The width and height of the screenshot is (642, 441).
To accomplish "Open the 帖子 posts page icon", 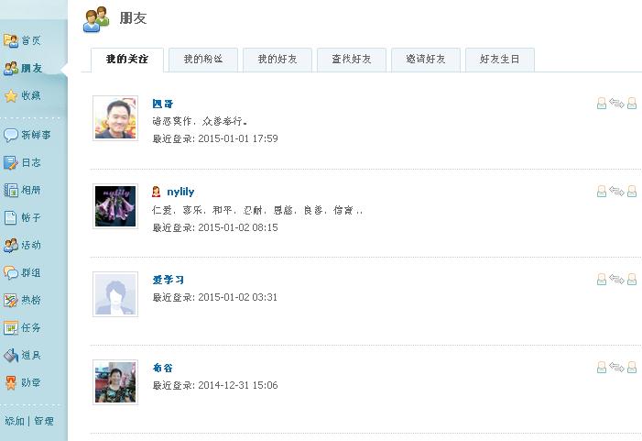I will click(11, 217).
